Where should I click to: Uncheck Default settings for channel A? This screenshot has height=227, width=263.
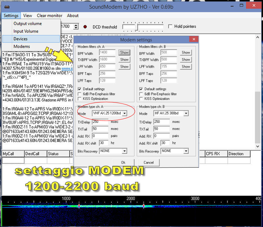pyautogui.click(x=80, y=89)
